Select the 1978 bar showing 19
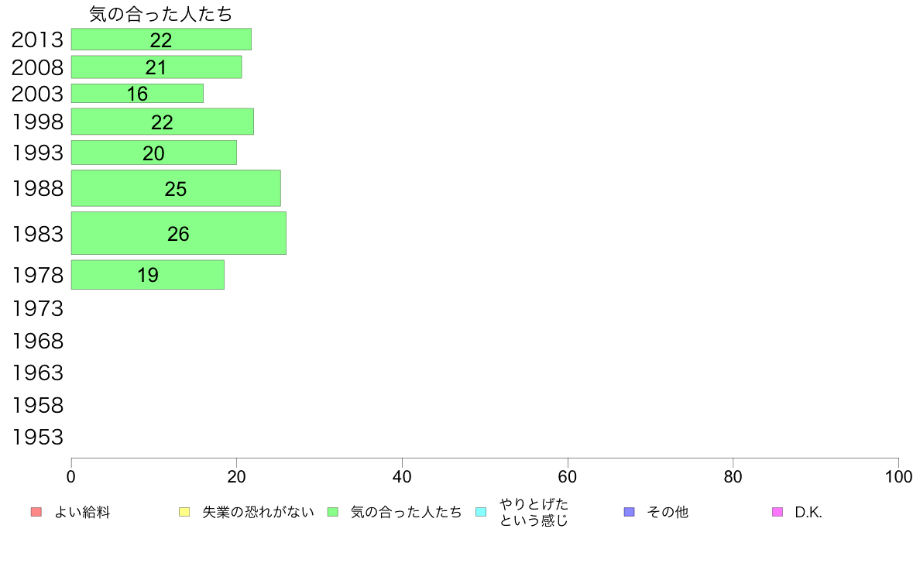This screenshot has height=570, width=920. pyautogui.click(x=148, y=275)
